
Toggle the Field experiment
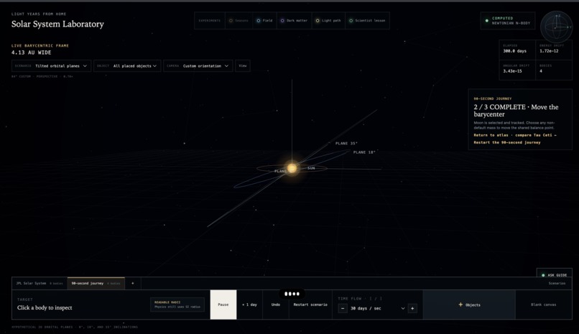pos(264,21)
